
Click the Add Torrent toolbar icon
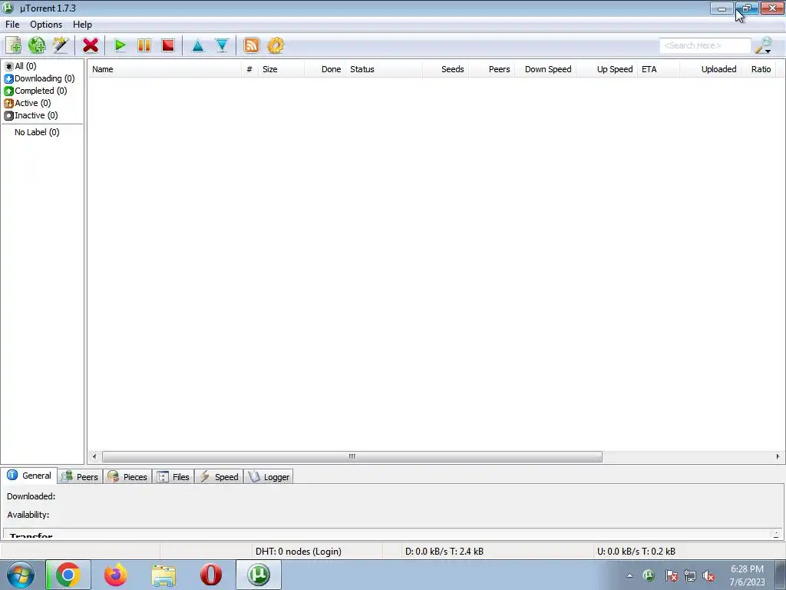pyautogui.click(x=14, y=45)
